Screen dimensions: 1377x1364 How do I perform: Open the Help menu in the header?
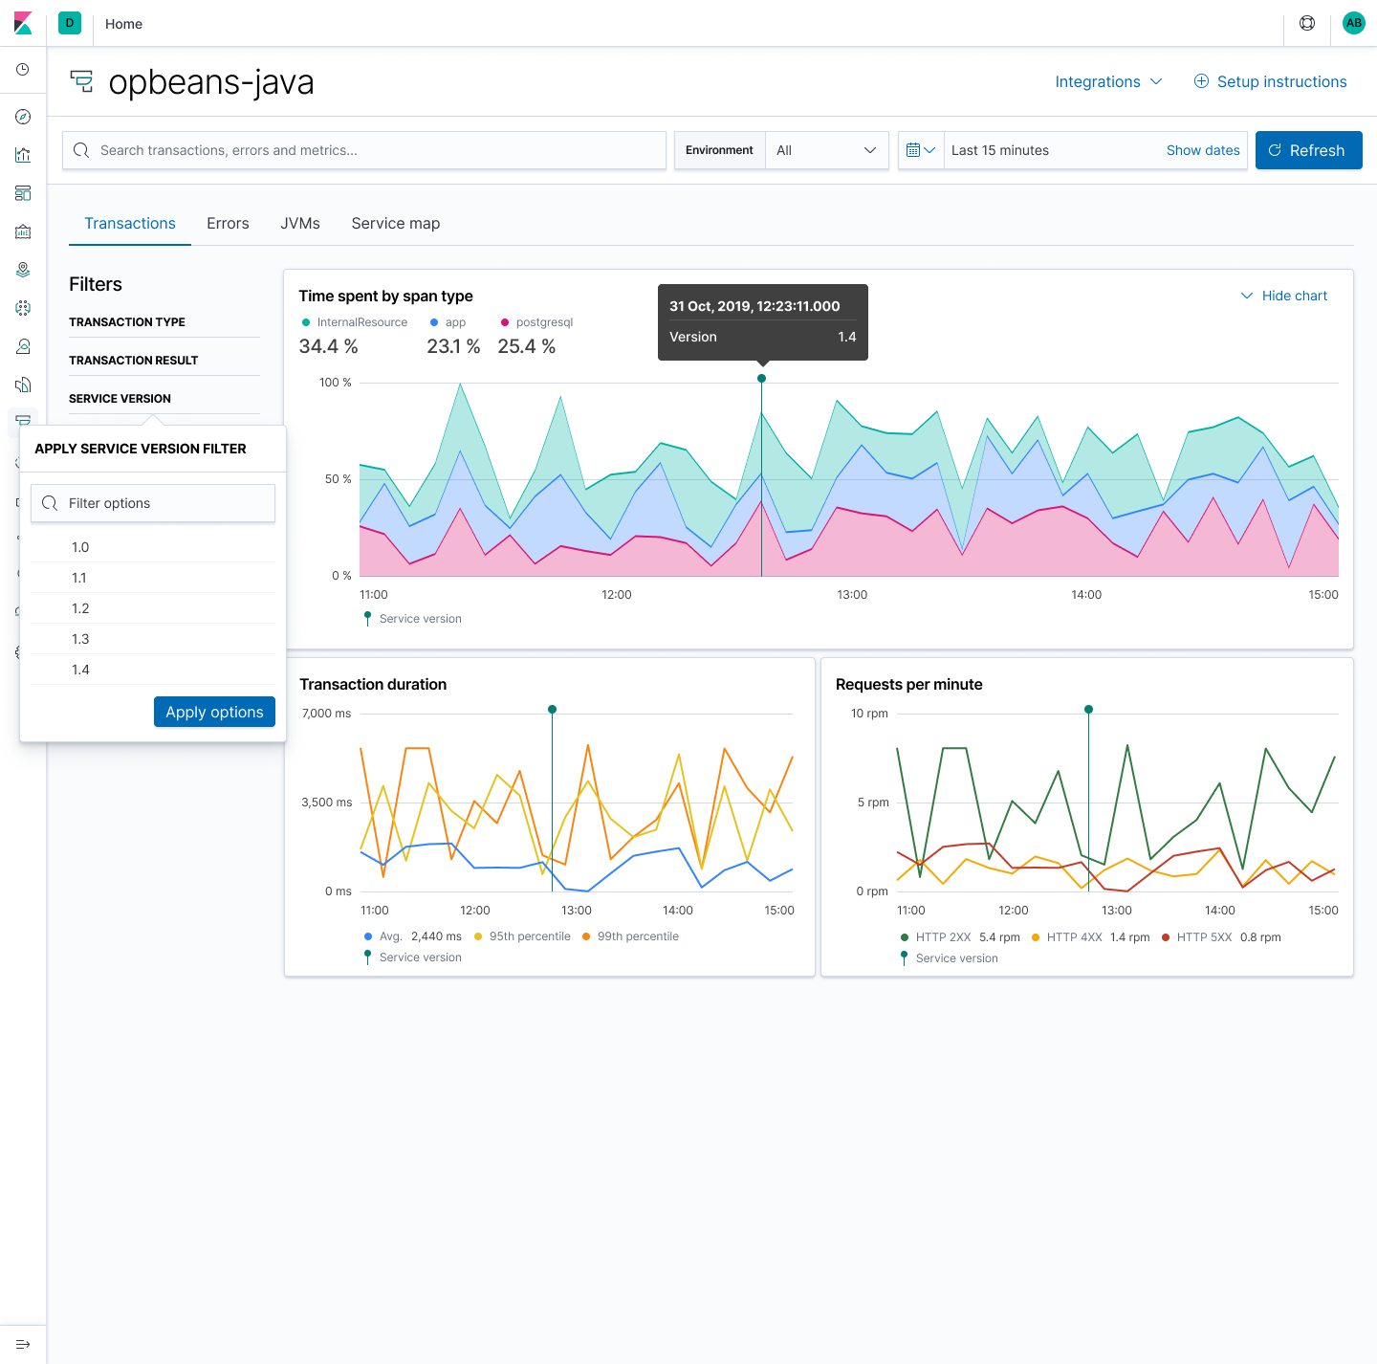click(x=1306, y=23)
